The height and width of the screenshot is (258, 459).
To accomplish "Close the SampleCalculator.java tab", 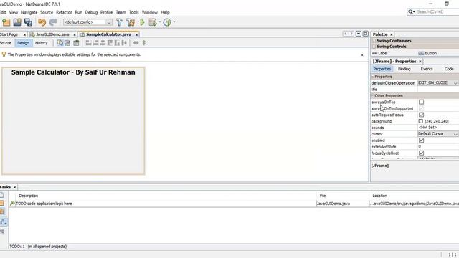I will click(x=136, y=35).
